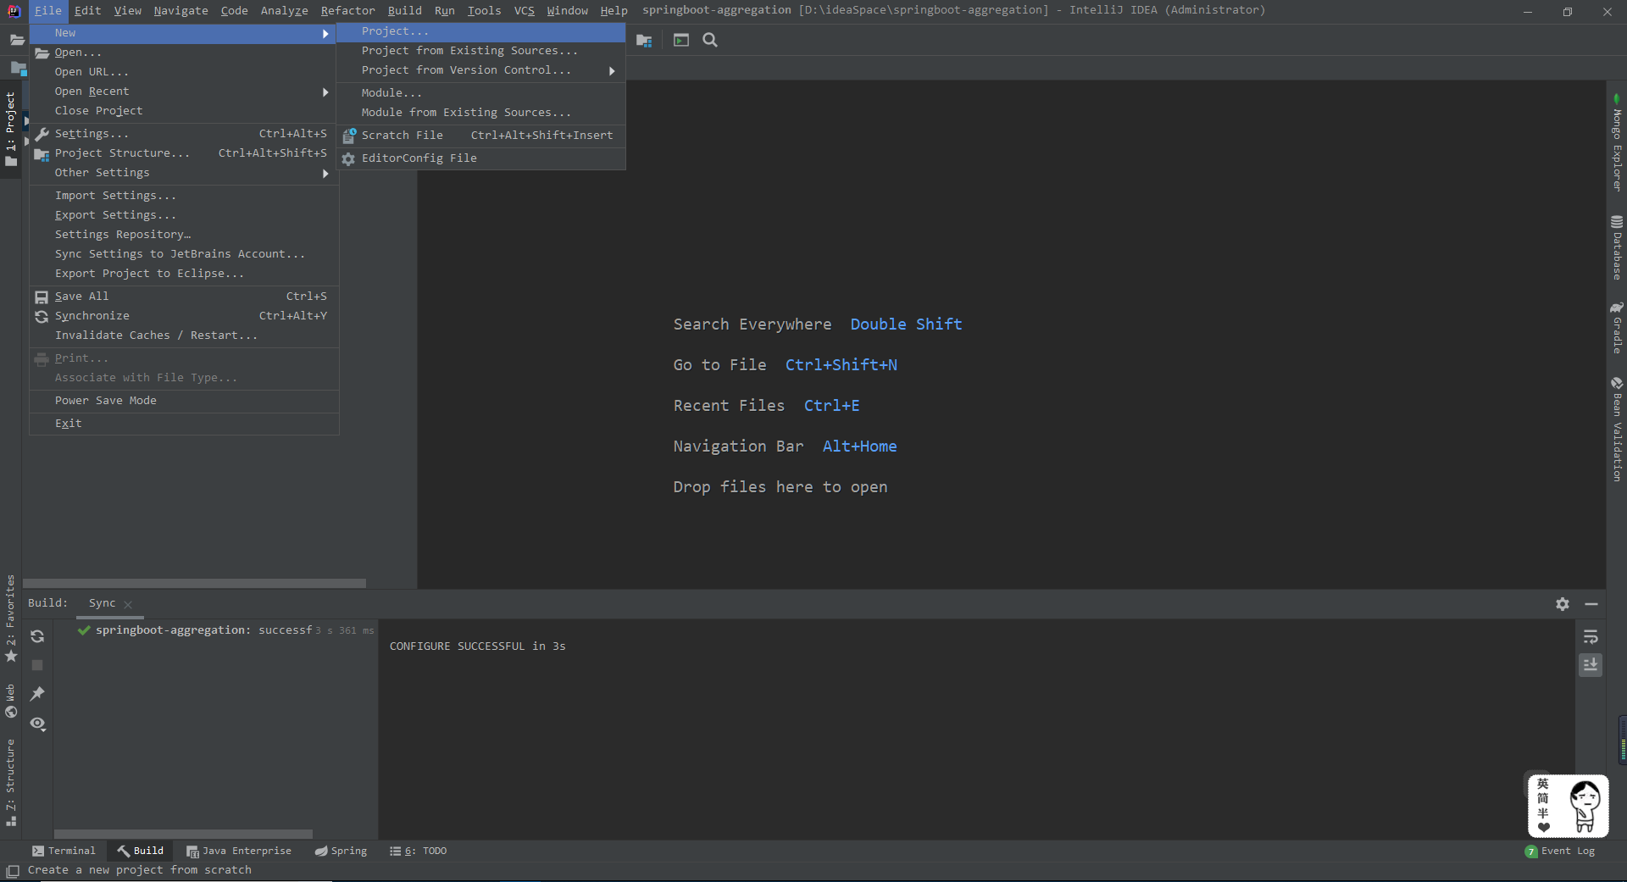Switch to the Build tool window tab
Screen dimensions: 1627x882
[x=141, y=851]
